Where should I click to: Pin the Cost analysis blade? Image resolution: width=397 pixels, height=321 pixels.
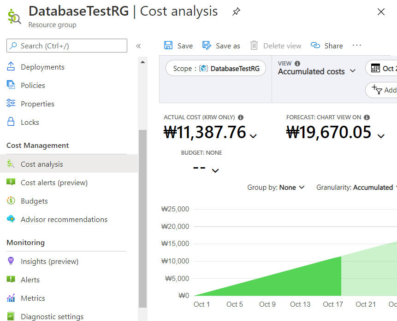tap(236, 12)
